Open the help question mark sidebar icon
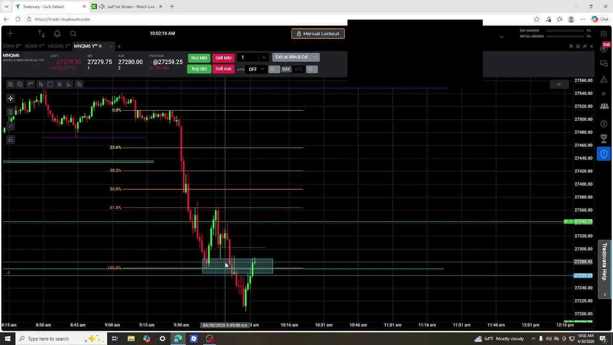This screenshot has width=613, height=345. point(604,124)
